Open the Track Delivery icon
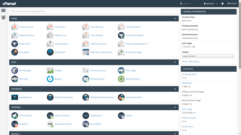The height and width of the screenshot is (135, 241). click(x=86, y=35)
